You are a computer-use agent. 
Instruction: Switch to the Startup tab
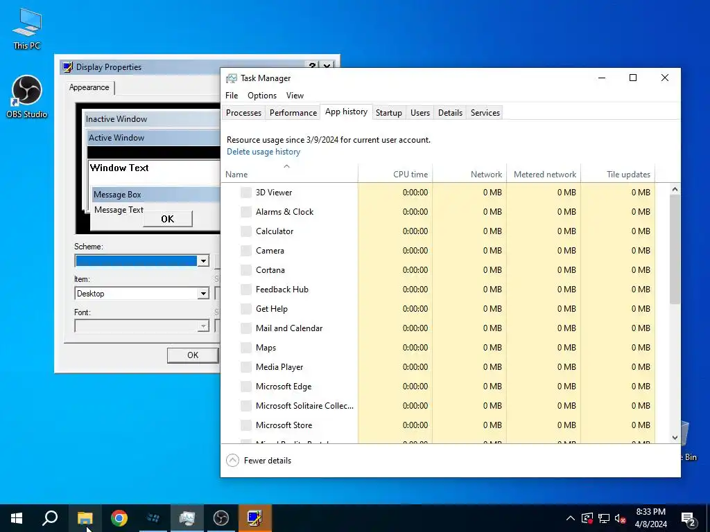(389, 113)
